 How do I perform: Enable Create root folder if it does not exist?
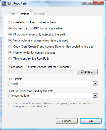(10, 22)
